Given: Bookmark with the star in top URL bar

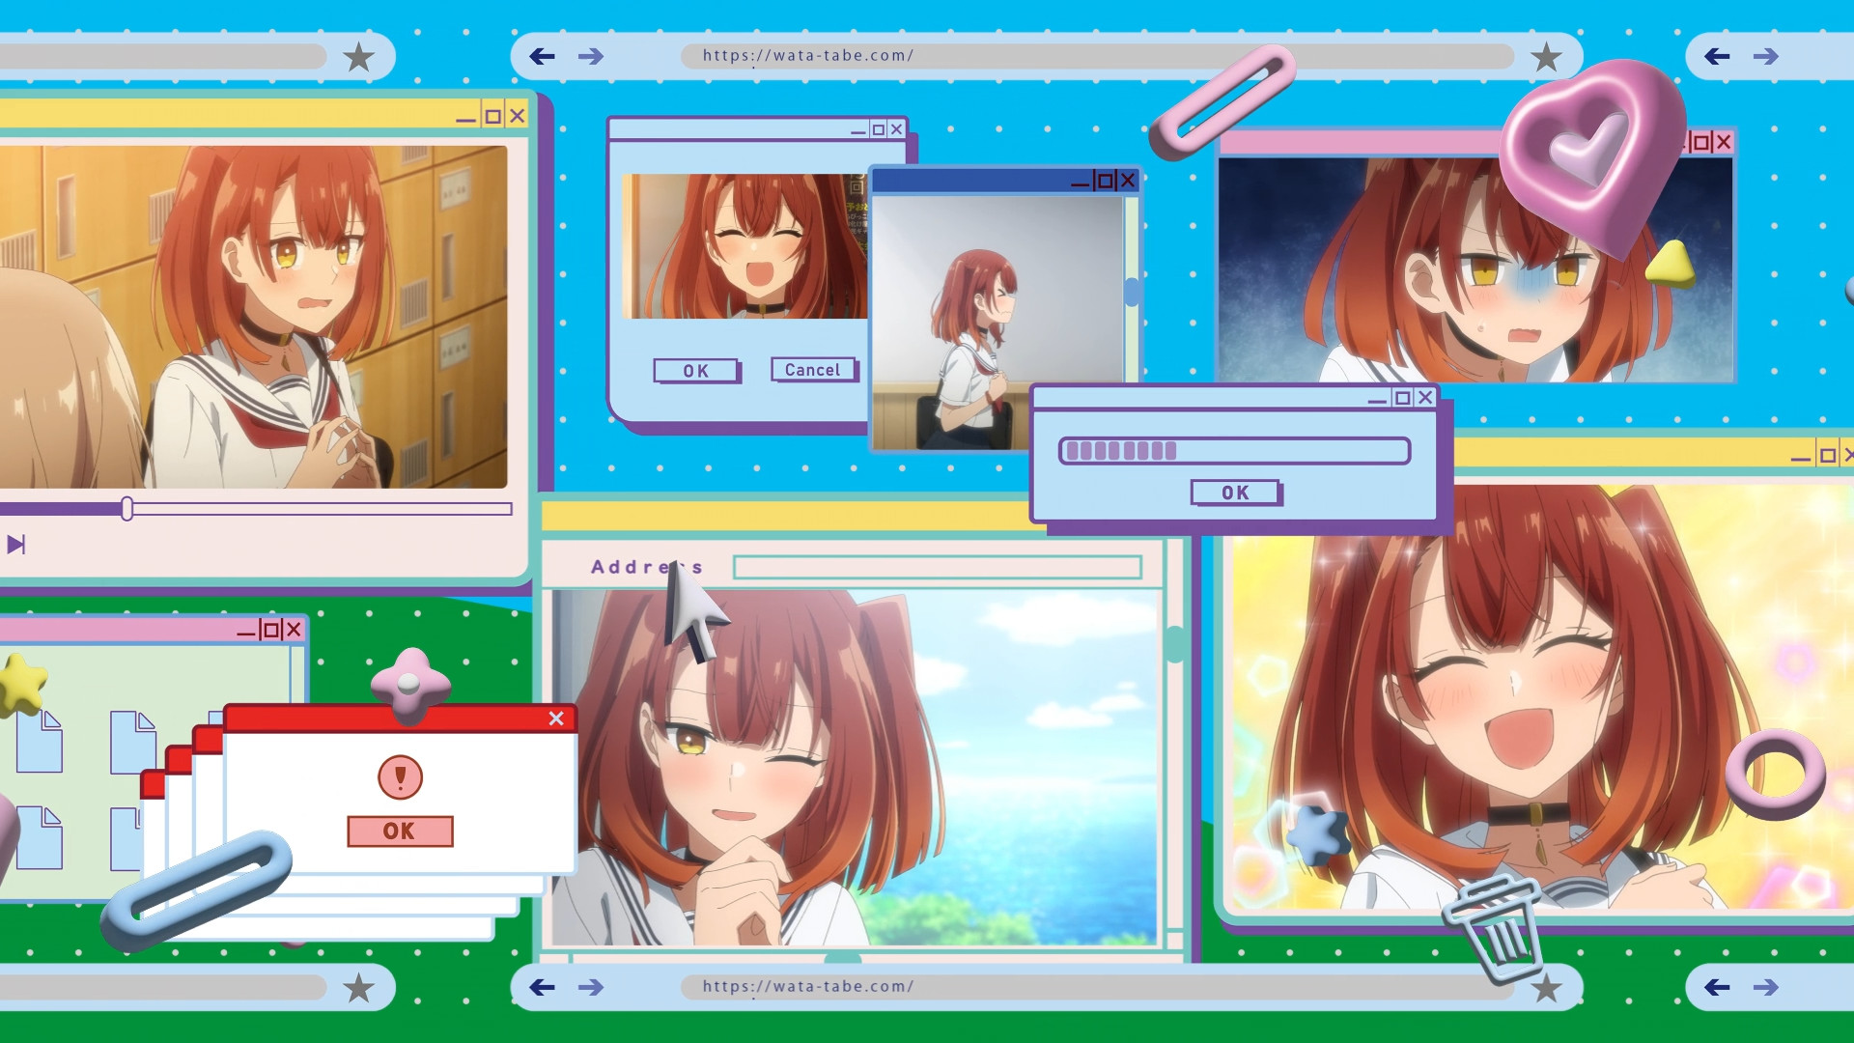Looking at the screenshot, I should point(1546,57).
